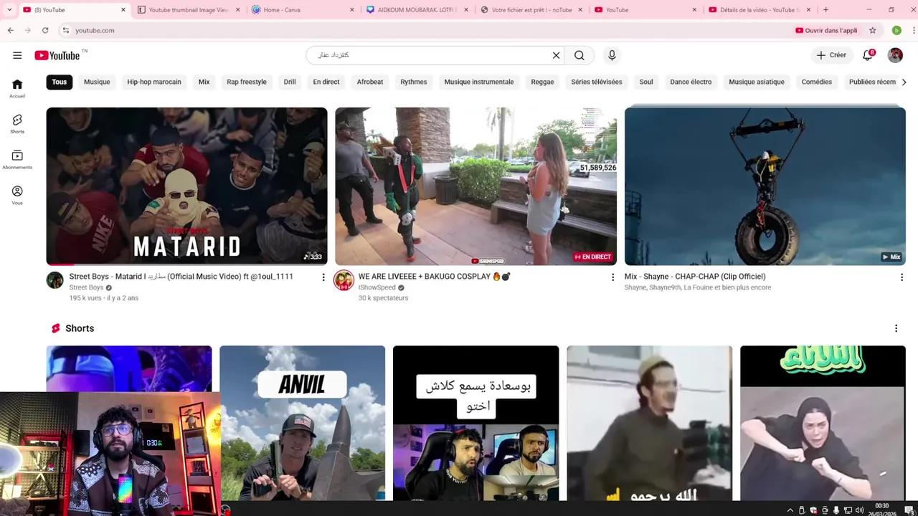Click WE ARE LIVEEEE + BAKUGO COSPLAY title
Image resolution: width=918 pixels, height=516 pixels.
(x=434, y=277)
